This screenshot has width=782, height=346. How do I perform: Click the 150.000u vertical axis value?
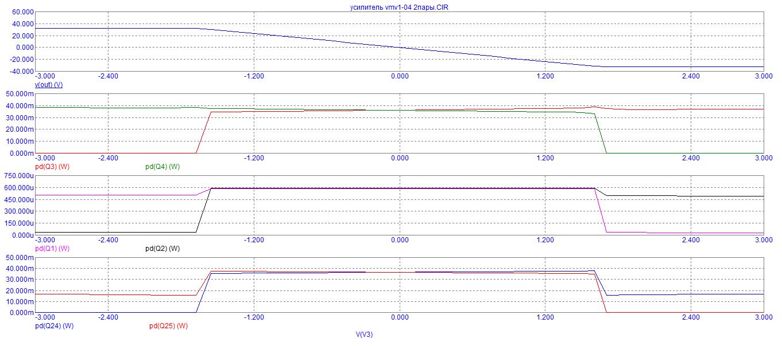pyautogui.click(x=18, y=223)
